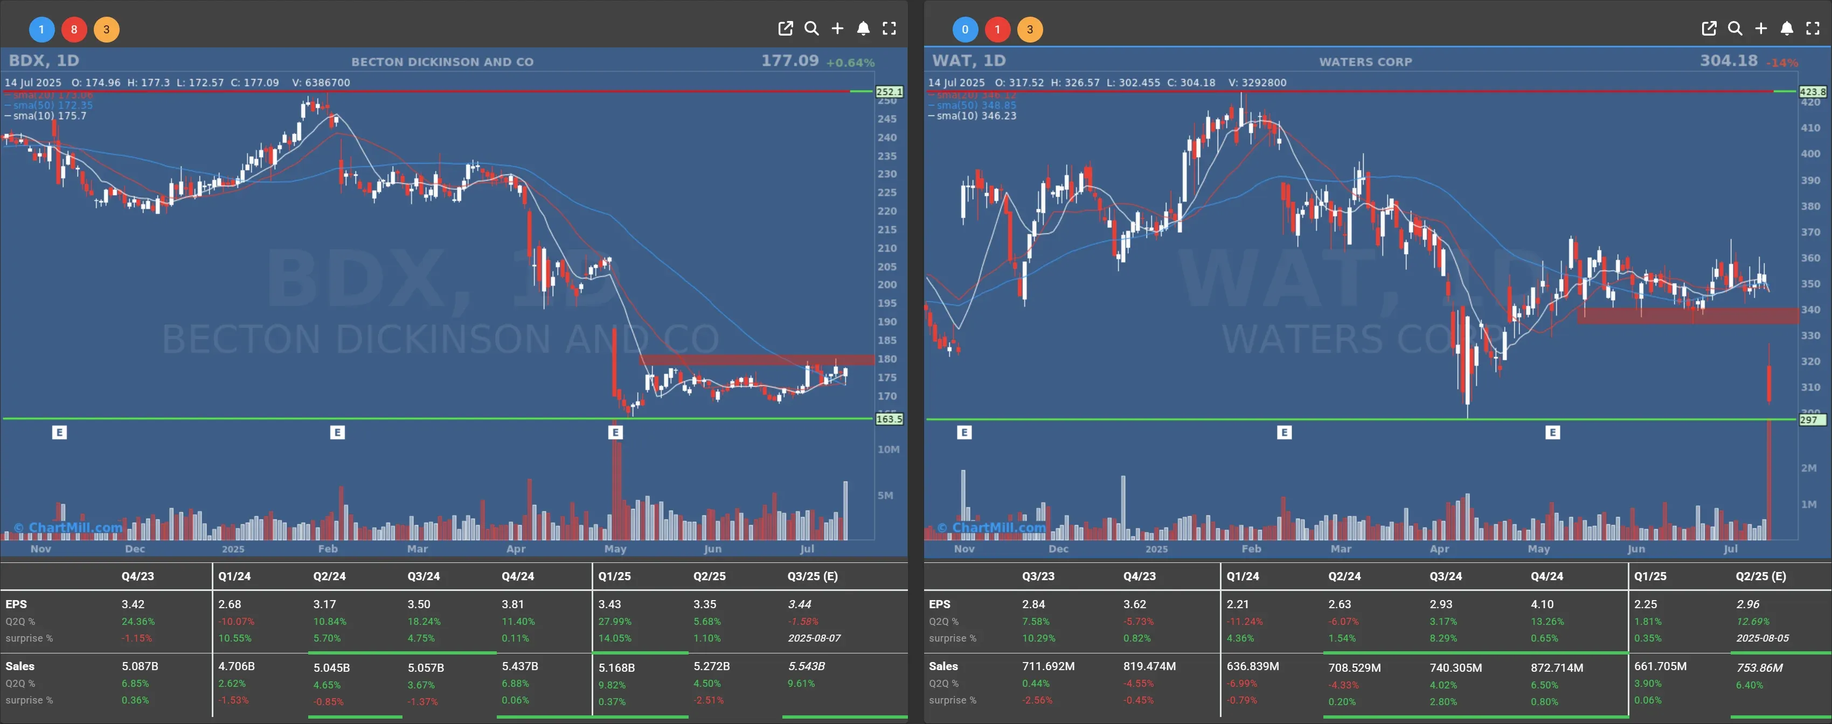This screenshot has height=724, width=1832.
Task: Click WAT resistance price label 423.8
Action: click(x=1813, y=92)
